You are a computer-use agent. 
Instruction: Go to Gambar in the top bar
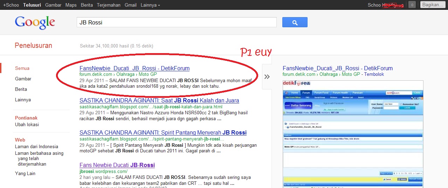pos(53,5)
